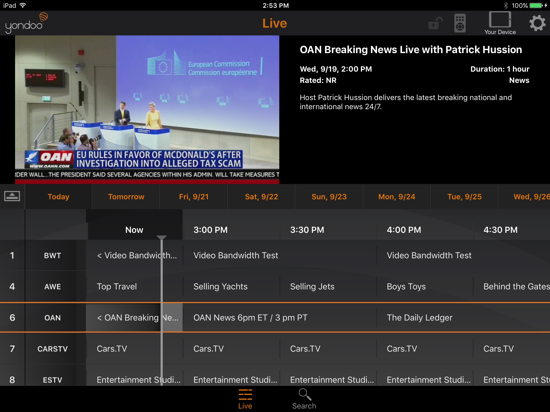Collapse the video player panel icon

point(12,196)
